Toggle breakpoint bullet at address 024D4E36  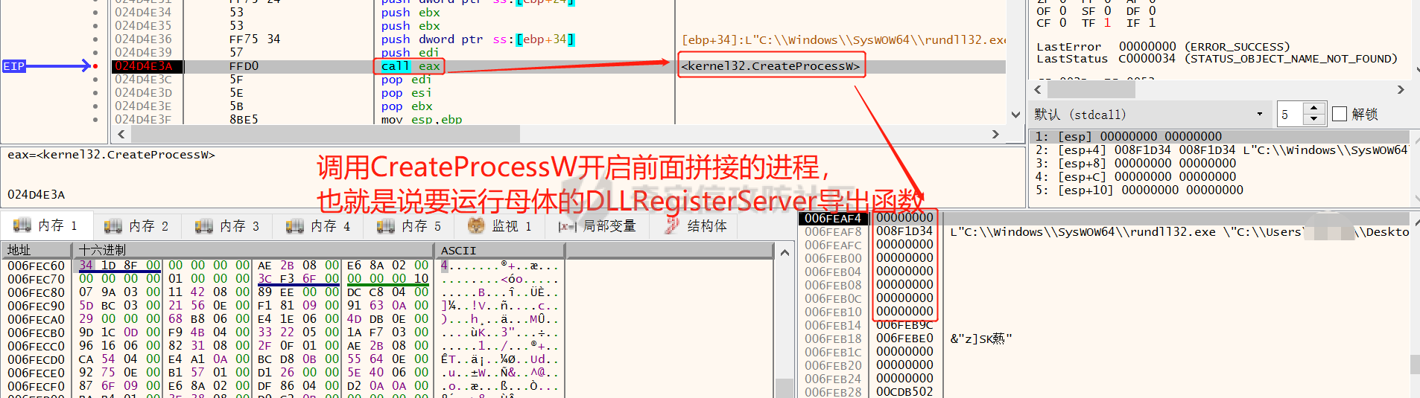95,39
